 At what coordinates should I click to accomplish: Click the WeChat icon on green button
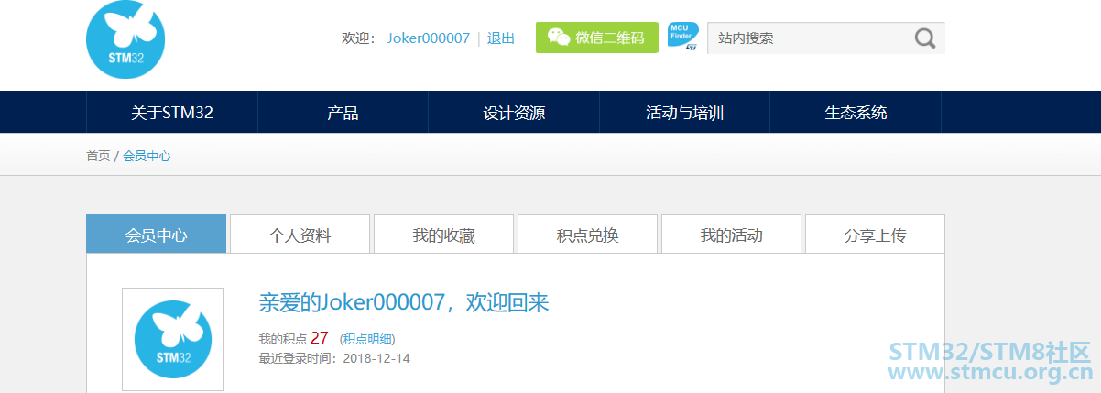[558, 38]
